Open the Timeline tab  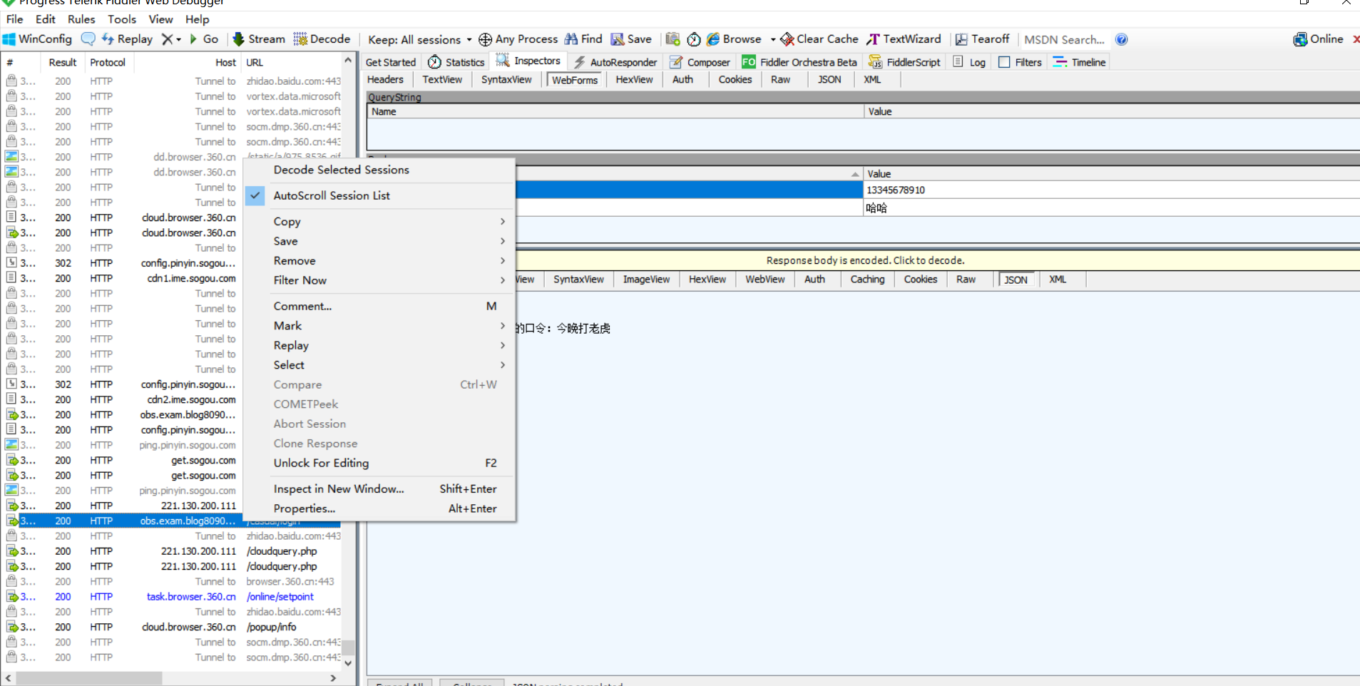tap(1079, 62)
